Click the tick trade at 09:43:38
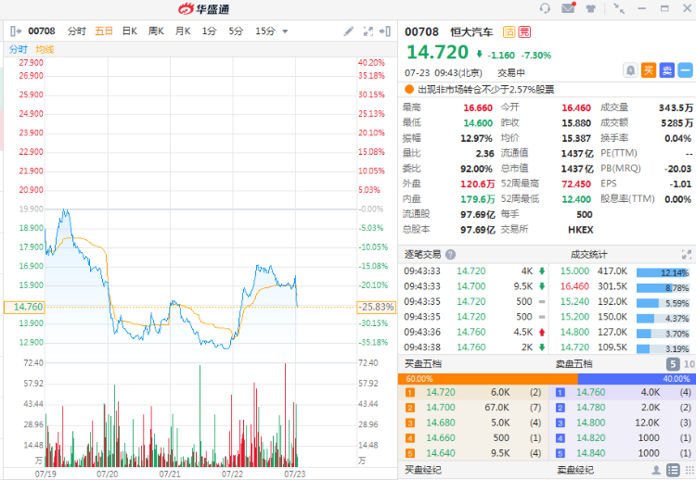Viewport: 696px width, 480px height. (474, 347)
